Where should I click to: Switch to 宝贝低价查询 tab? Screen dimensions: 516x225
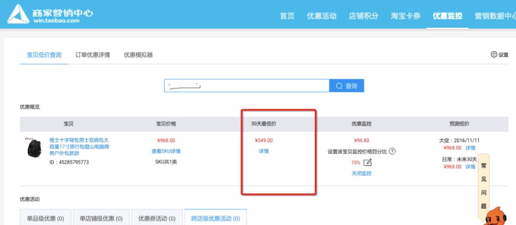[44, 55]
